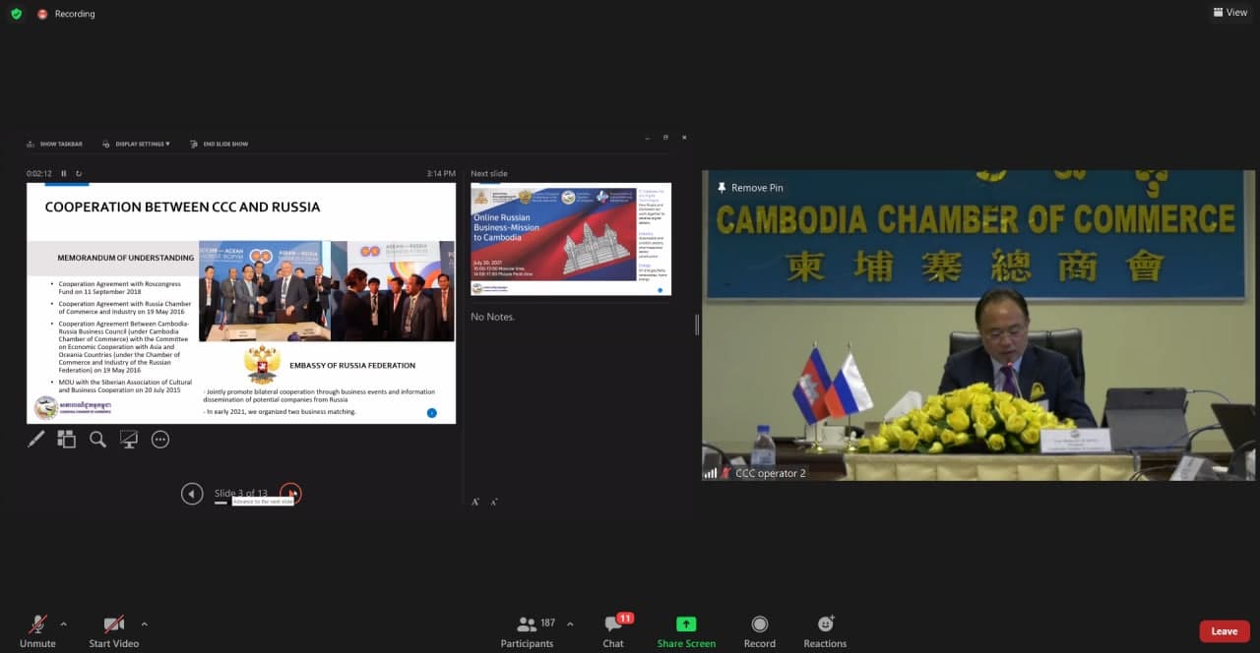Image resolution: width=1260 pixels, height=653 pixels.
Task: Expand the Participants options chevron
Action: pyautogui.click(x=570, y=623)
